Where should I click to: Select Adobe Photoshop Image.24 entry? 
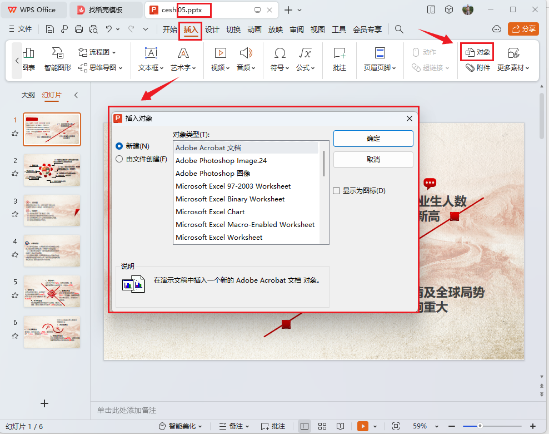[246, 161]
